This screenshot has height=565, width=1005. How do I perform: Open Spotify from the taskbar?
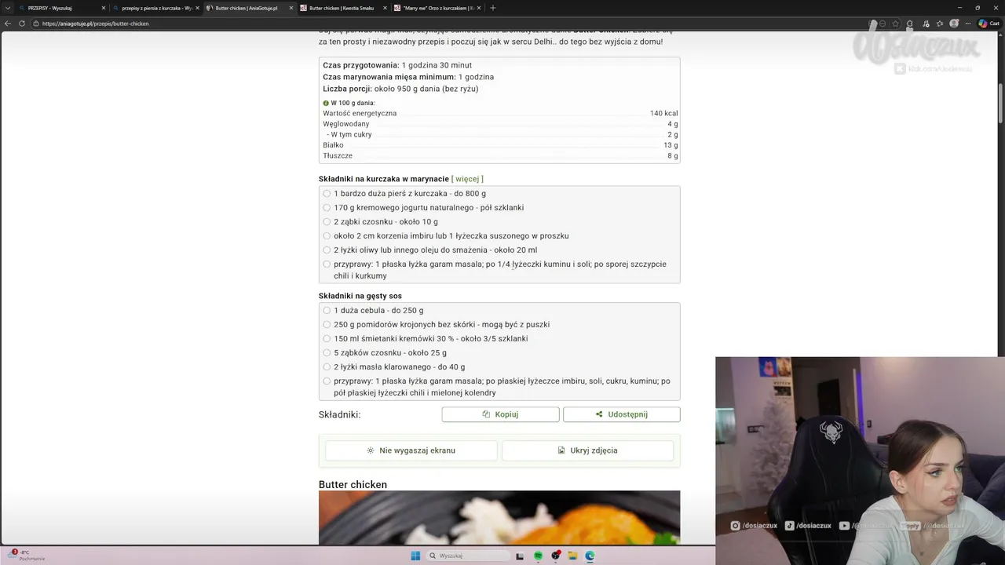[538, 556]
